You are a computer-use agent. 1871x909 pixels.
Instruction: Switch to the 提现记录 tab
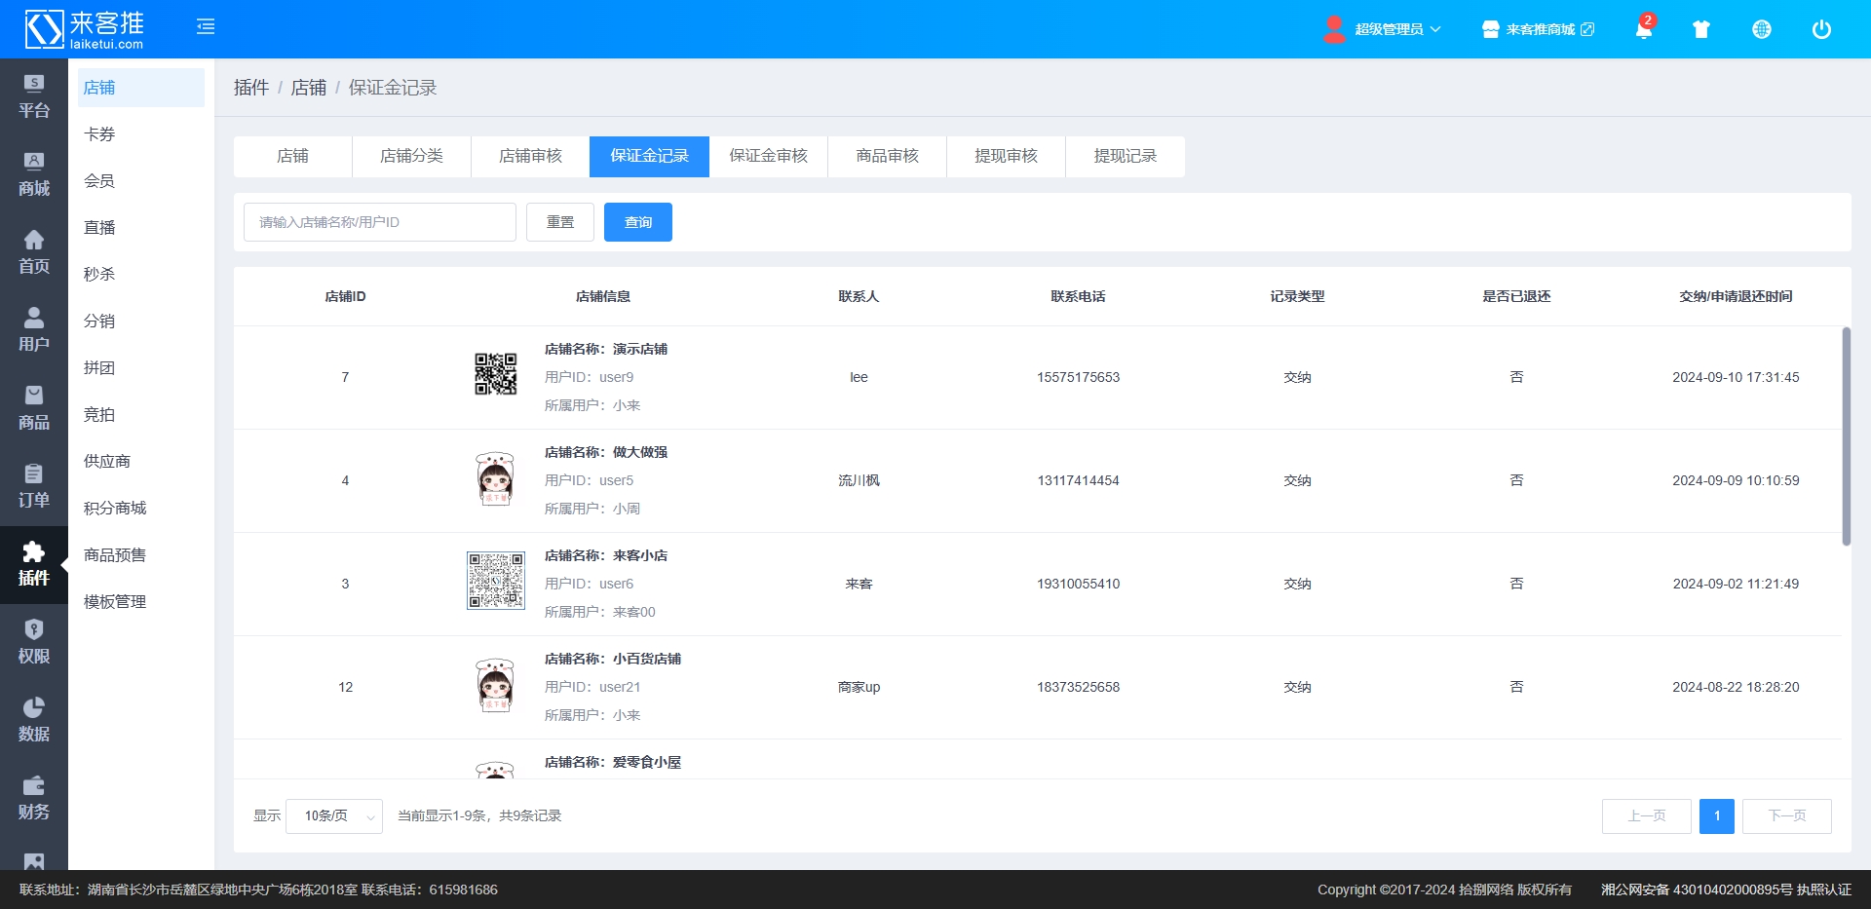[1125, 157]
